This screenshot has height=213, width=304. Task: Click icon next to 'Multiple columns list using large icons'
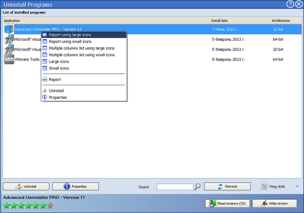[45, 48]
